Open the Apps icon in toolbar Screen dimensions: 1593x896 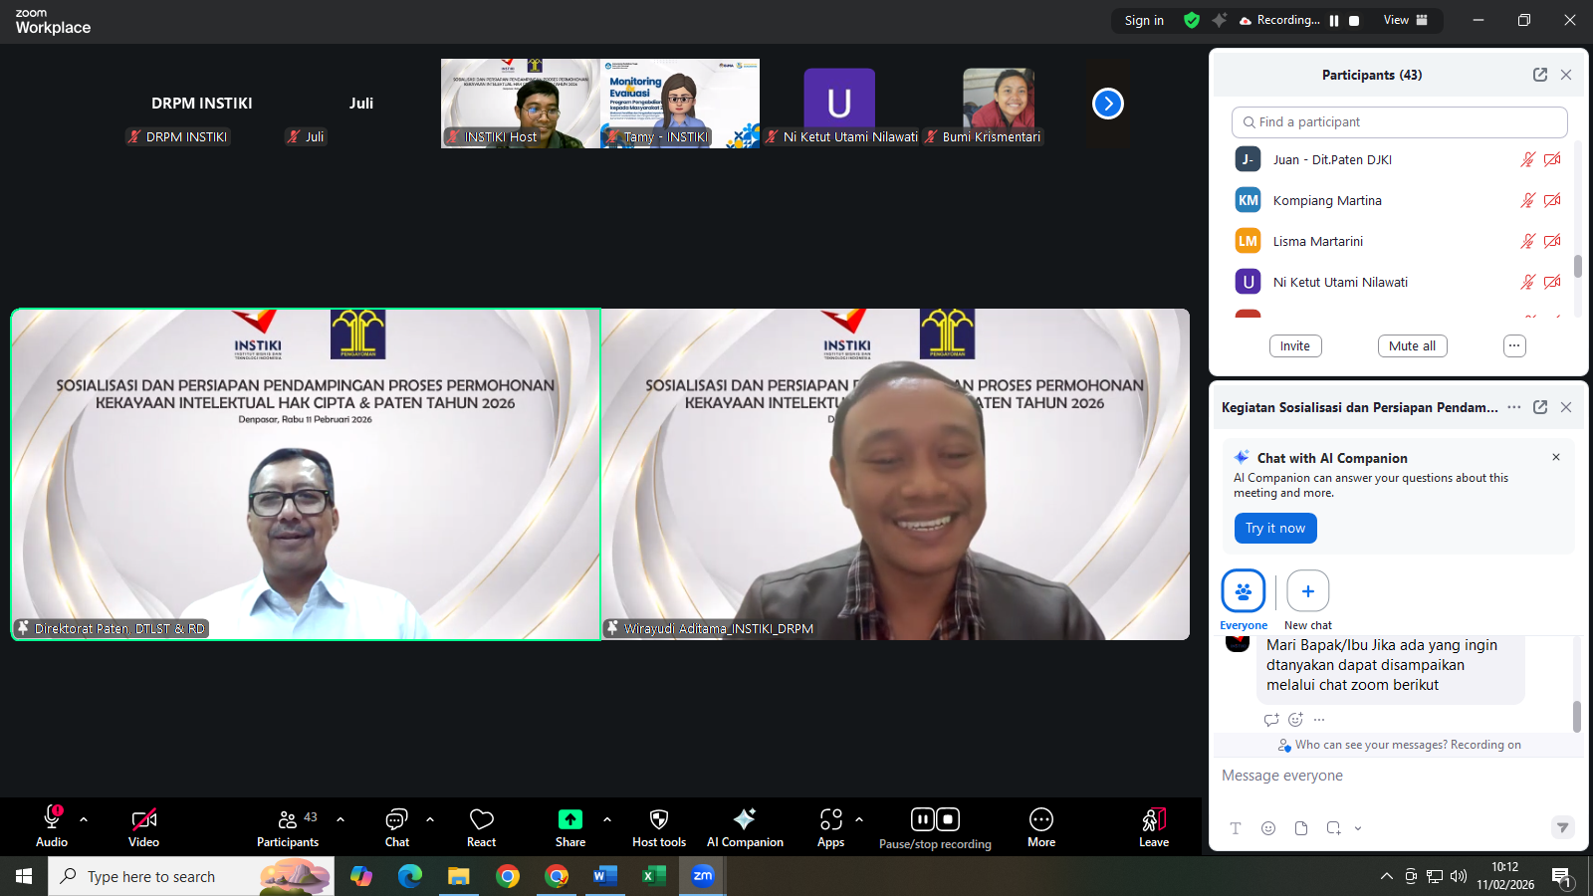[830, 819]
